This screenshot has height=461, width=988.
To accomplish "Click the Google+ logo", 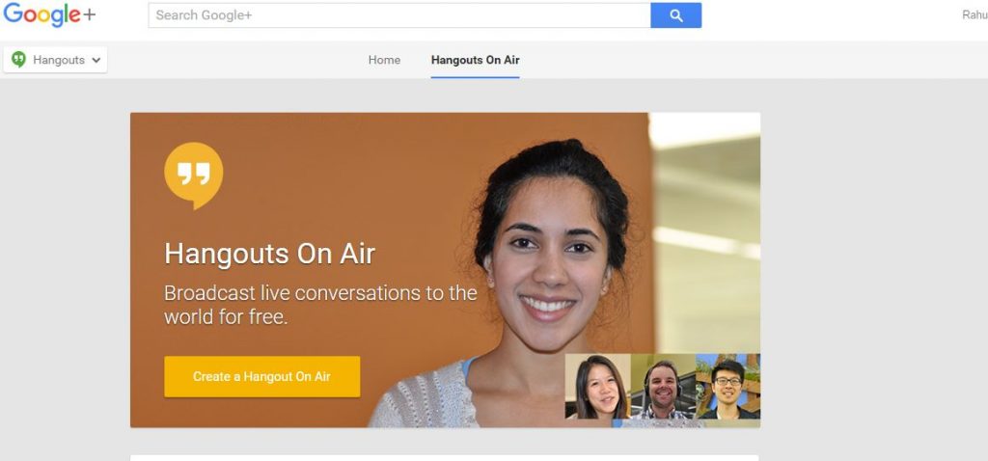I will pyautogui.click(x=49, y=15).
